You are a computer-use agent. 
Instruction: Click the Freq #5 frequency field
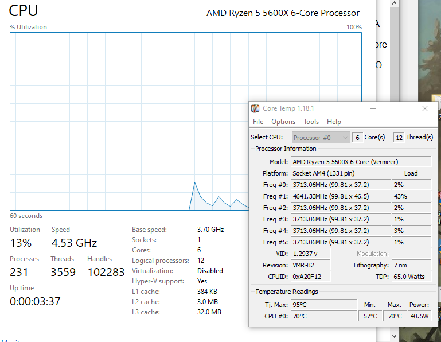[341, 242]
